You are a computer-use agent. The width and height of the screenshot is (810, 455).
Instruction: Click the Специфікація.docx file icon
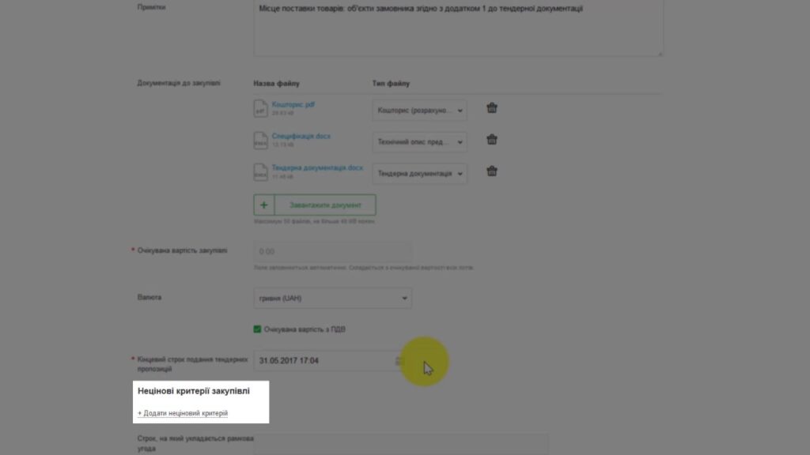[x=260, y=141]
